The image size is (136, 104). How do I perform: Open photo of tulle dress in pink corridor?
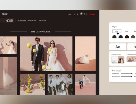coord(8,76)
